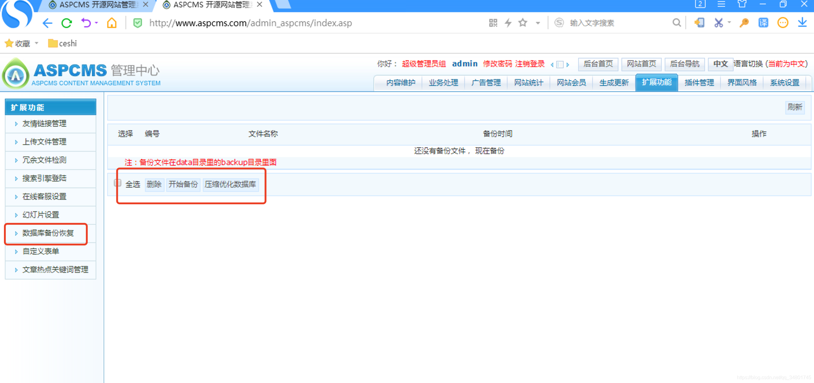
Task: Toggle the 全选 select-all checkbox
Action: coord(118,183)
